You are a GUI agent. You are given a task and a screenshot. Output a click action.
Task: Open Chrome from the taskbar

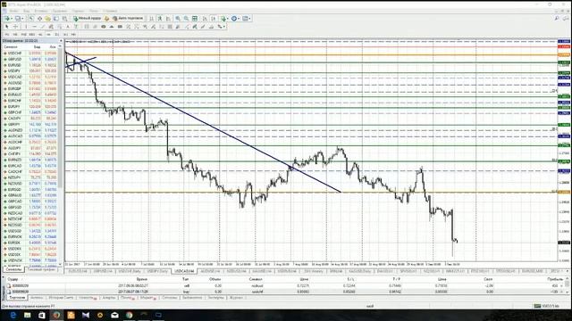click(x=129, y=315)
